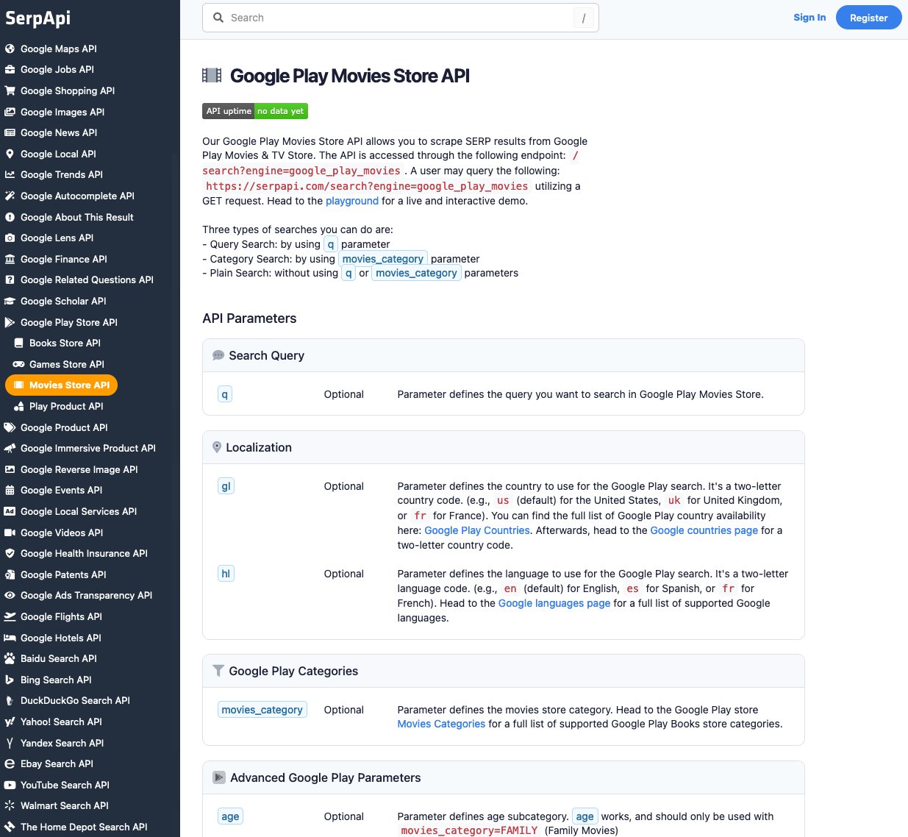Click the Localization section header

[504, 447]
